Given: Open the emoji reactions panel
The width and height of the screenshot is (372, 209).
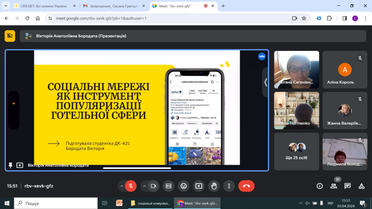Looking at the screenshot, I should [x=184, y=186].
